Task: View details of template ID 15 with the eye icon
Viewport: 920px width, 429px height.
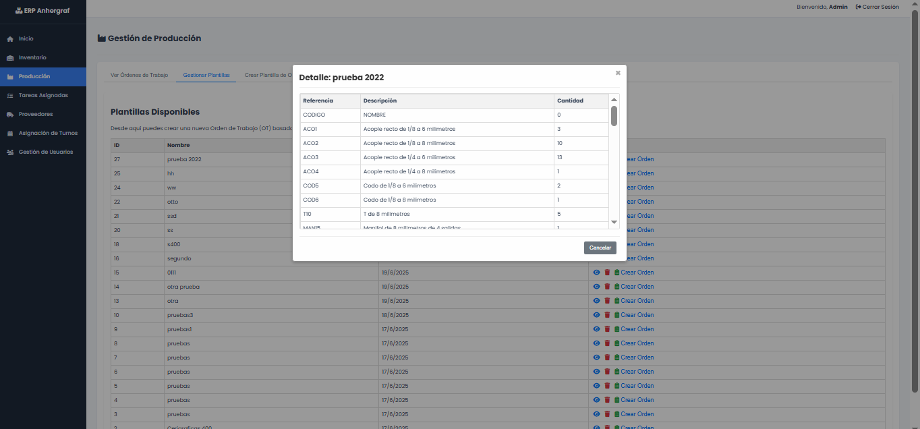Action: (596, 273)
